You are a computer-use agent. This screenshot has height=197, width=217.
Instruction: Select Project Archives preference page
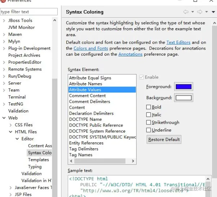[x=24, y=55]
